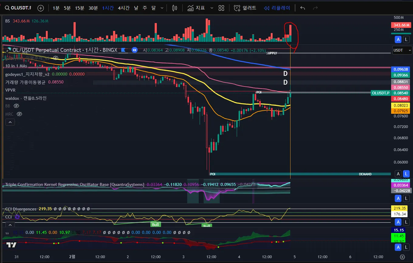Image resolution: width=413 pixels, height=263 pixels.
Task: Click the pink 0.08550 price label
Action: 401,87
